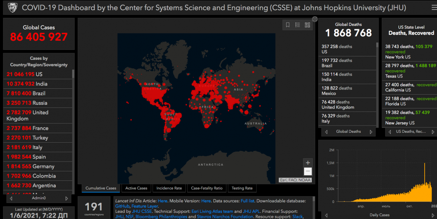Open the Testing Rate tab
The image size is (437, 219).
[242, 188]
